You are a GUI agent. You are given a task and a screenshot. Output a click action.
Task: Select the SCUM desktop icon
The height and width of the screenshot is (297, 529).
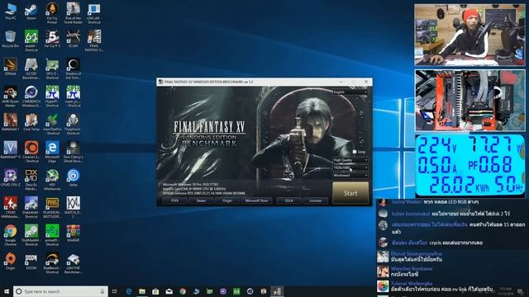[x=74, y=39]
